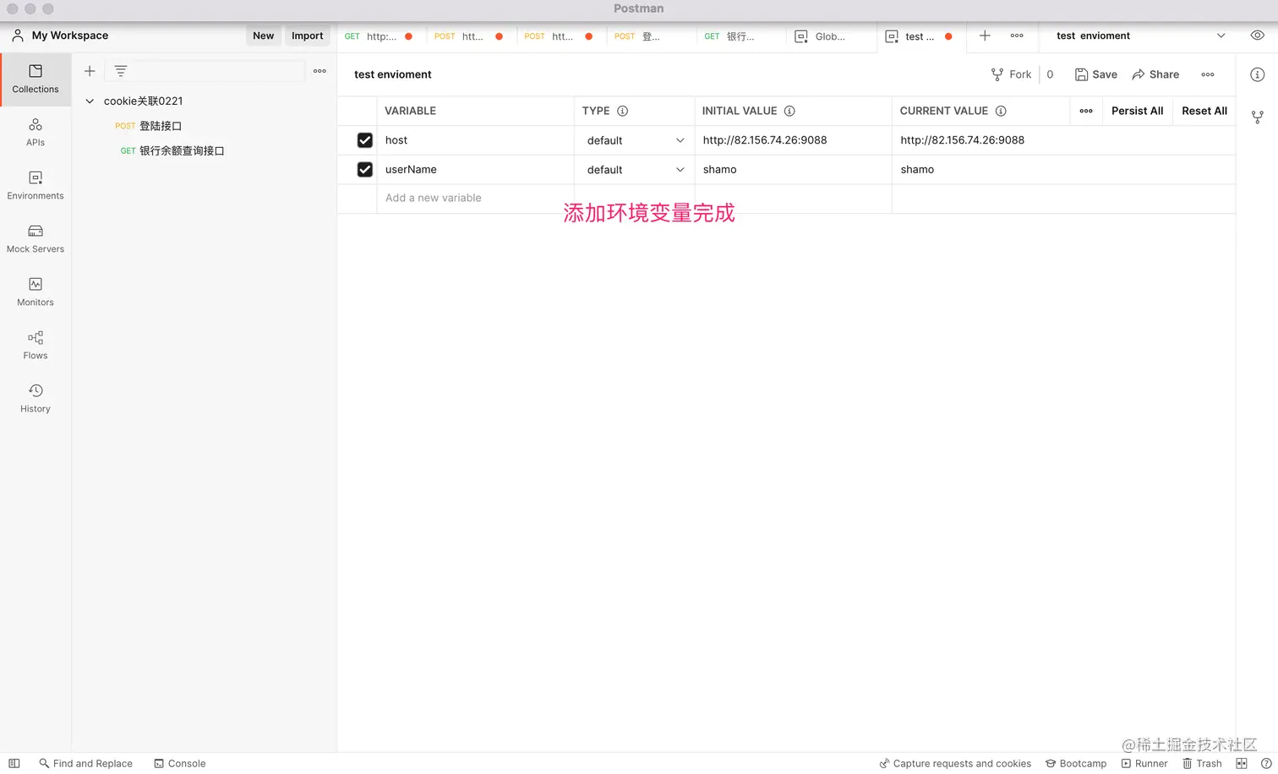Screen dimensions: 1278x774
Task: Open Find and Replace
Action: click(85, 763)
